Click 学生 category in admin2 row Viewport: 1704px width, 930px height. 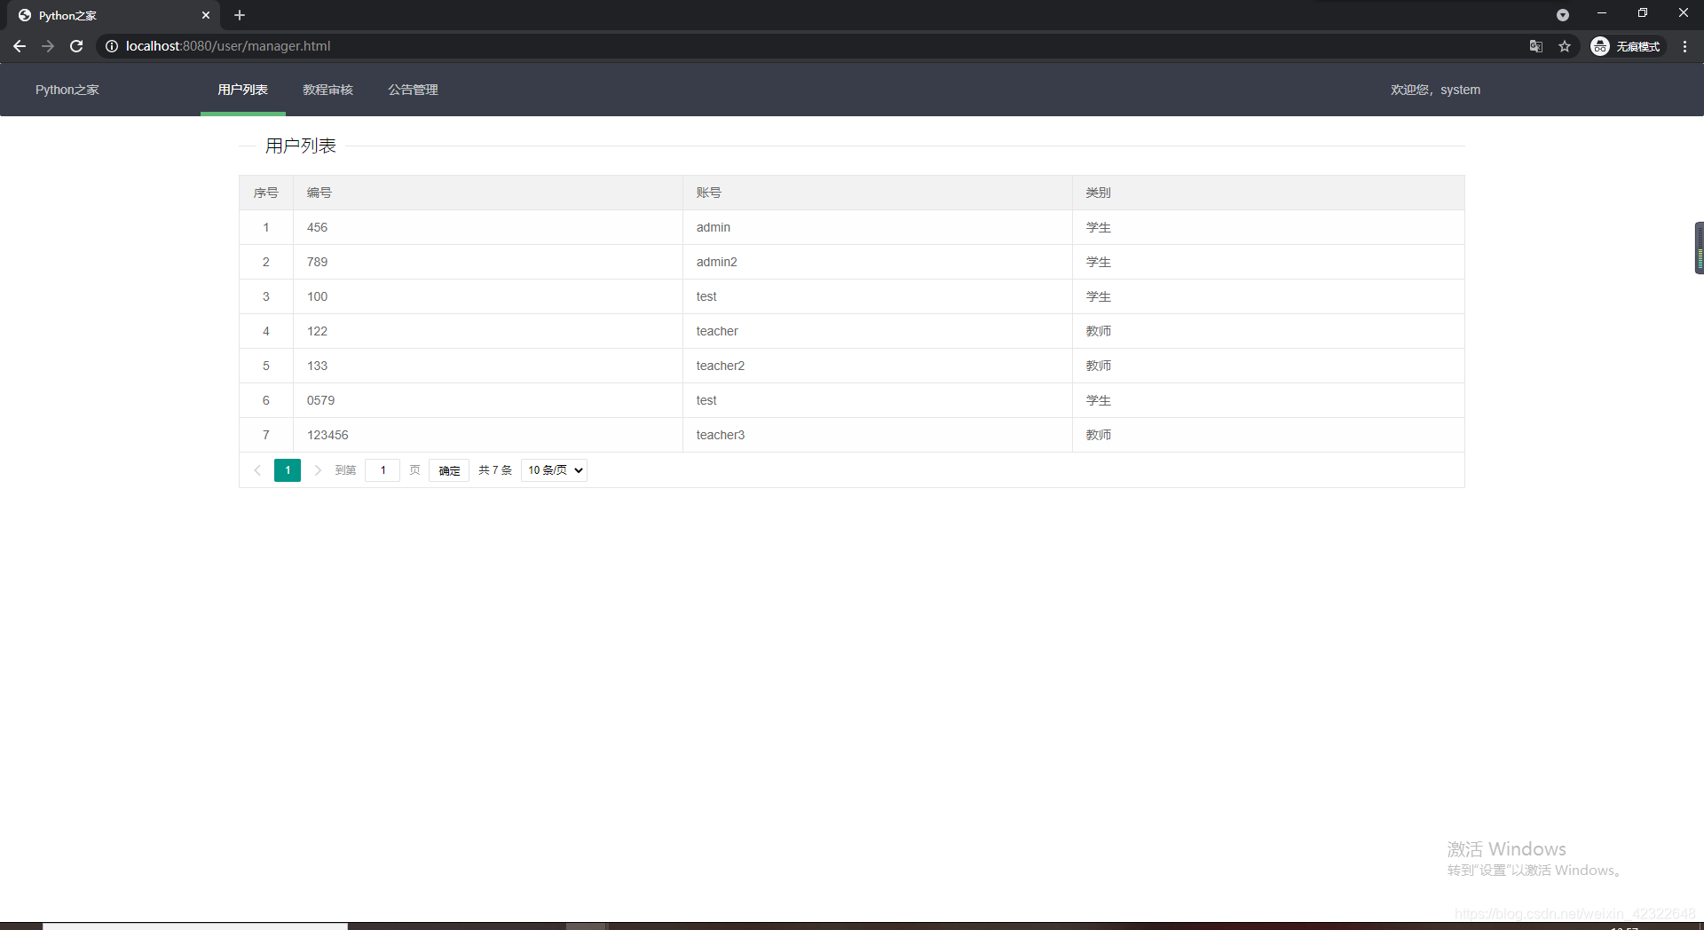[x=1268, y=262]
